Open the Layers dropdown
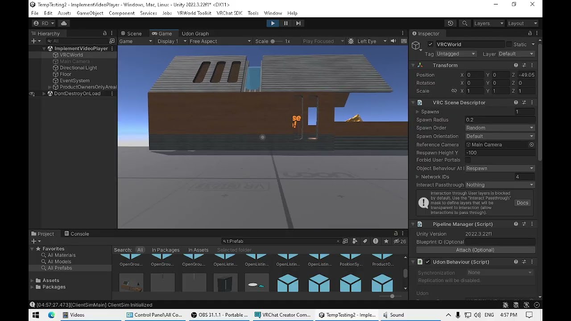571x321 pixels. [x=489, y=23]
